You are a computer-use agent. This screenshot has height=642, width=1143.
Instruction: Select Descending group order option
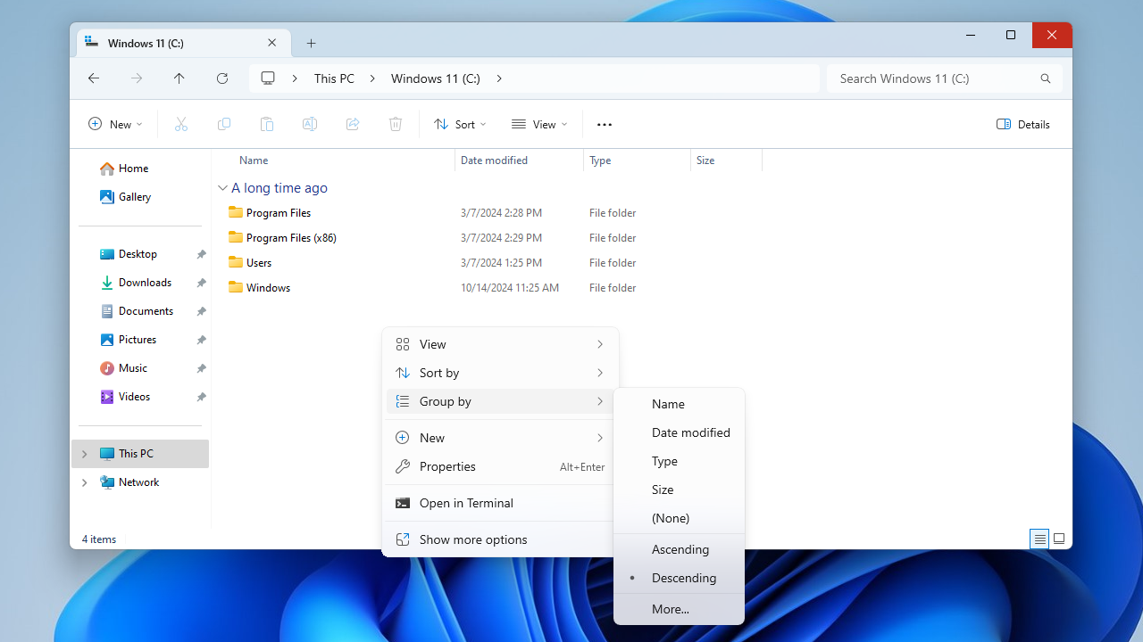click(683, 578)
